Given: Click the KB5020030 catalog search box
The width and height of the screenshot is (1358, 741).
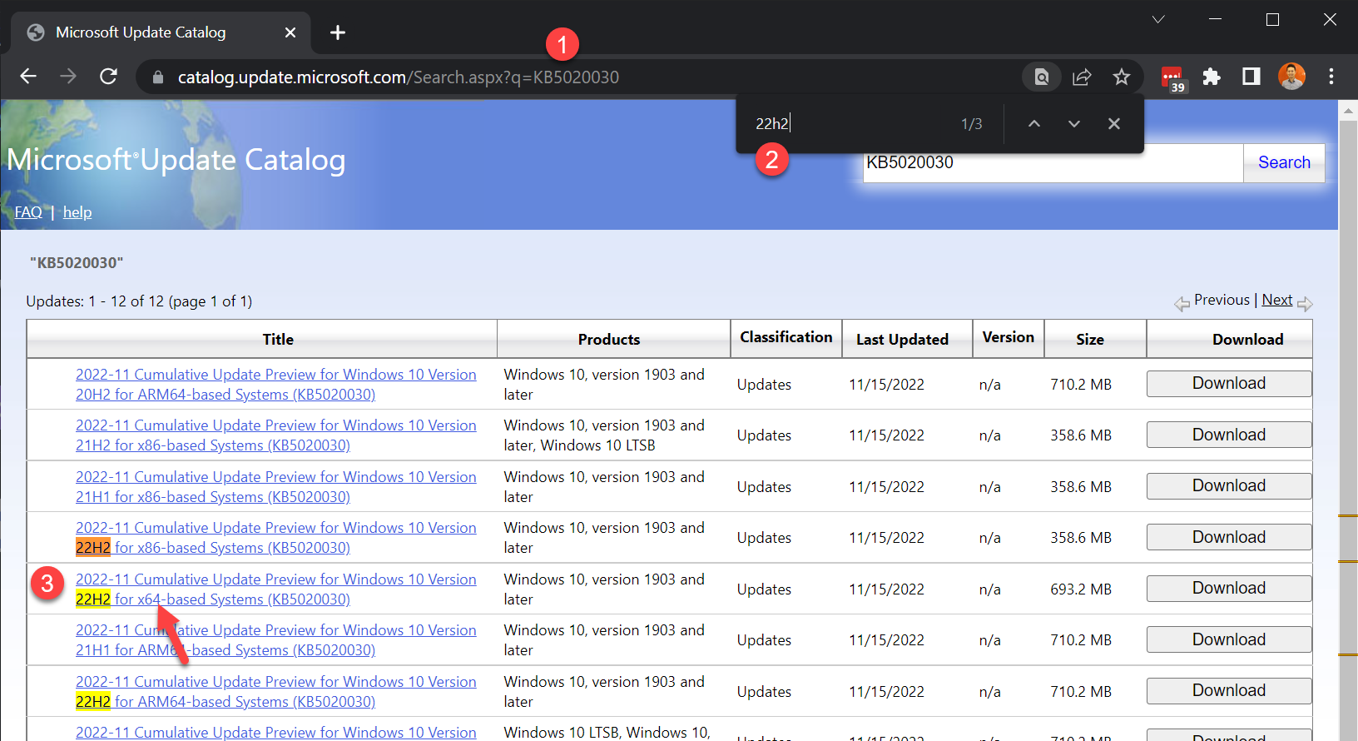Looking at the screenshot, I should pos(1053,163).
